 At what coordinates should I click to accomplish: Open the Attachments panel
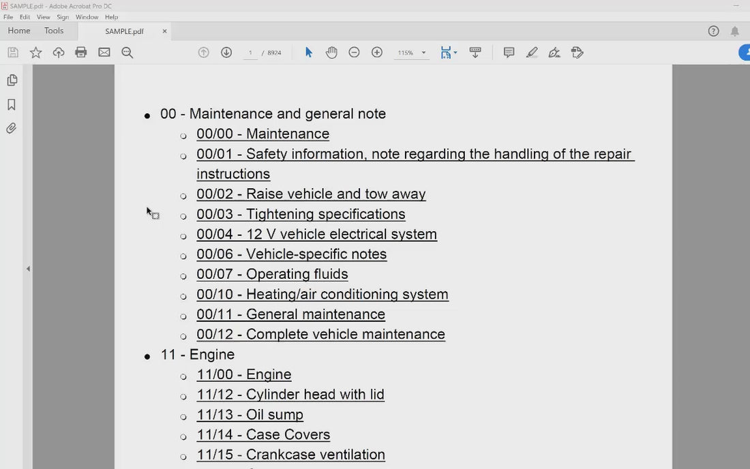11,127
